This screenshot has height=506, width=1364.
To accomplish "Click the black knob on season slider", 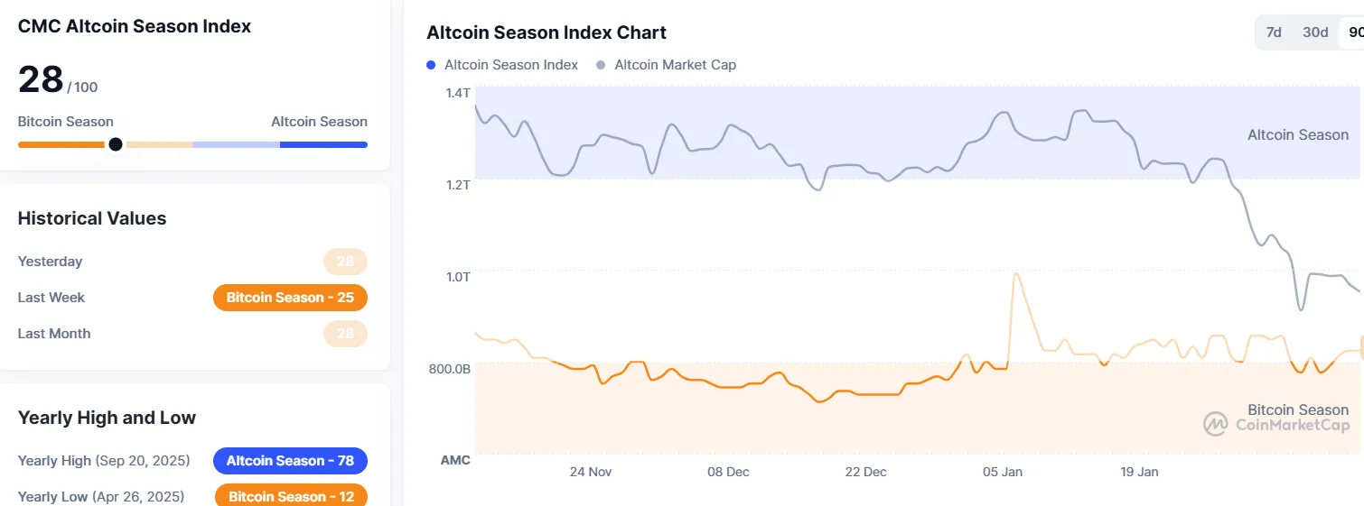I will point(116,144).
